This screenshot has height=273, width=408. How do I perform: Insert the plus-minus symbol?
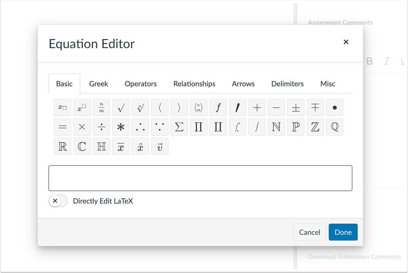[296, 108]
